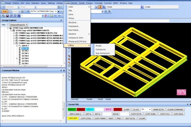Click the copy pages icon at the toolbar start
Viewport: 191px width, 127px height.
click(4, 16)
